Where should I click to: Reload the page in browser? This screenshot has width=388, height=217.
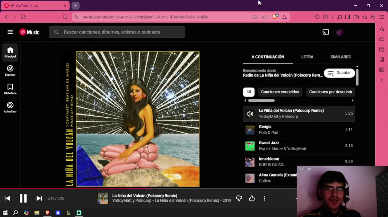click(23, 17)
